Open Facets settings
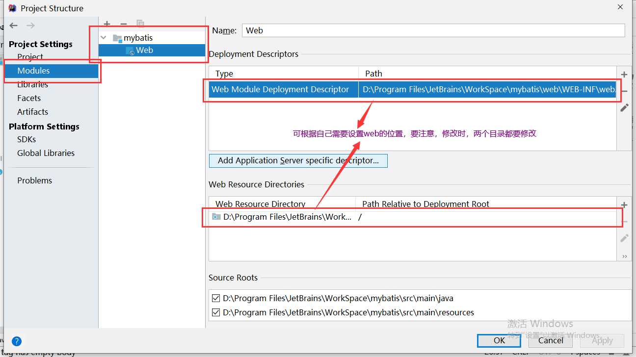The width and height of the screenshot is (636, 357). [29, 98]
